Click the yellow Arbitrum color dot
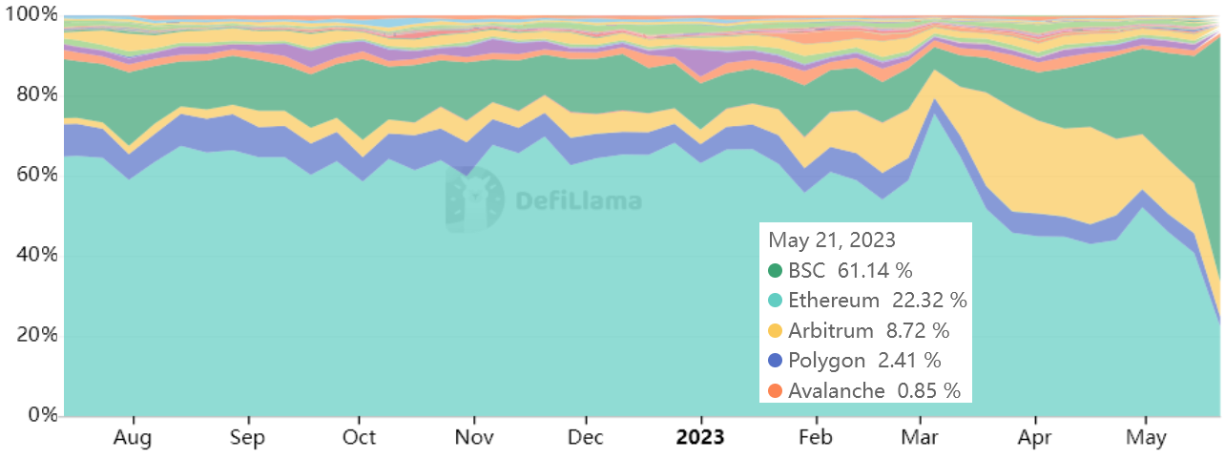This screenshot has width=1225, height=459. point(776,331)
